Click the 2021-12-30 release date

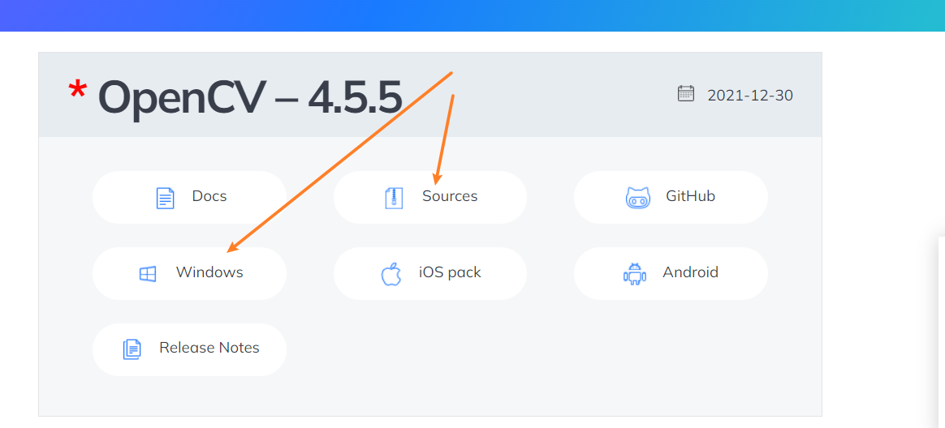tap(749, 96)
